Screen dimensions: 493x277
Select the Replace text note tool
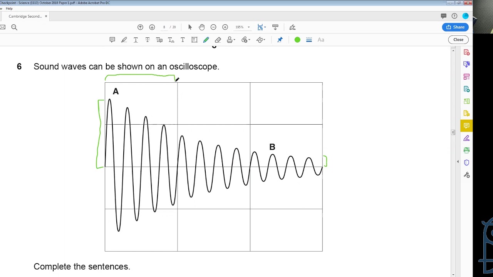[159, 40]
